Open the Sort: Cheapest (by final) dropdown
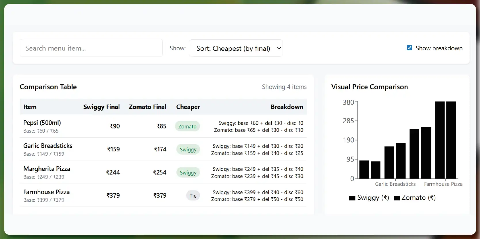480x239 pixels. [x=236, y=48]
